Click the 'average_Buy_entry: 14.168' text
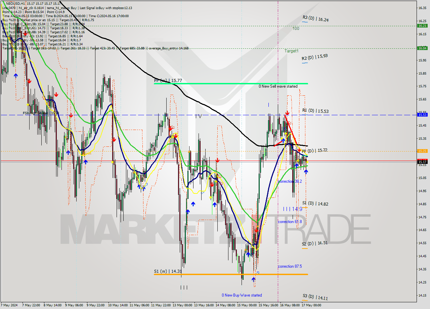The height and width of the screenshot is (309, 430). pos(169,48)
